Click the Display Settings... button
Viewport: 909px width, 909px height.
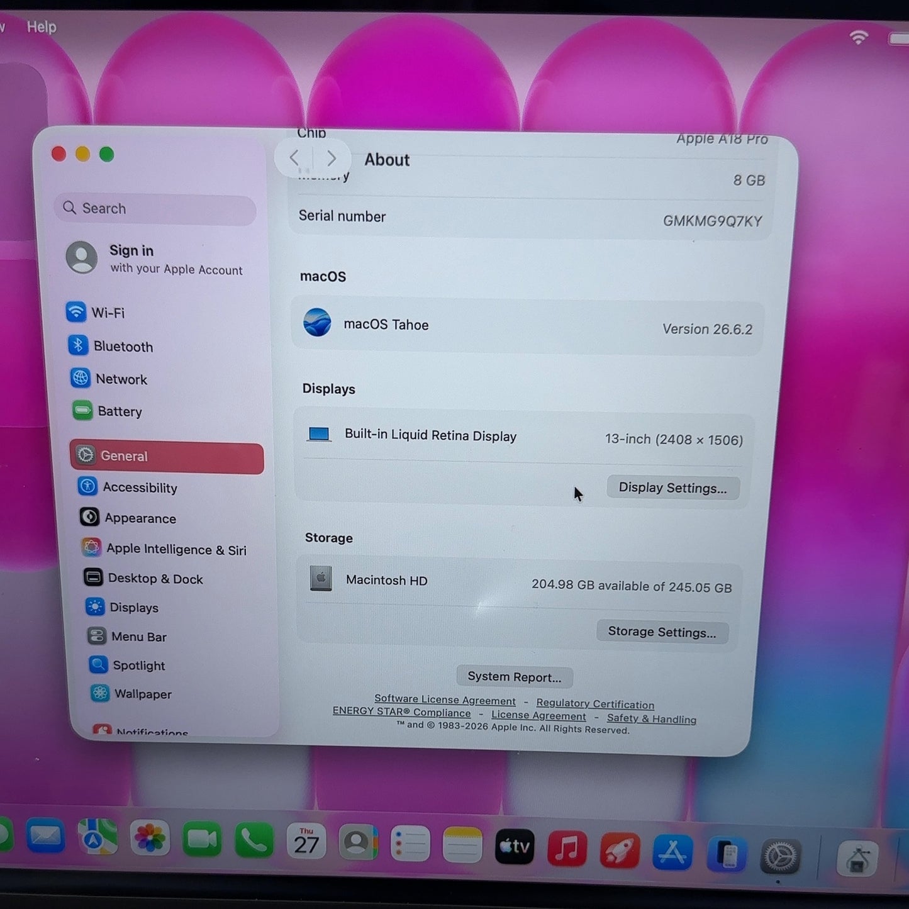672,488
